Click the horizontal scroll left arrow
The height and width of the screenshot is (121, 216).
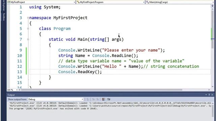20,90
